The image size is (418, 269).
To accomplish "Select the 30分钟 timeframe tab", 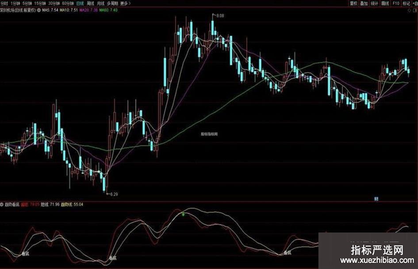I will pos(54,4).
